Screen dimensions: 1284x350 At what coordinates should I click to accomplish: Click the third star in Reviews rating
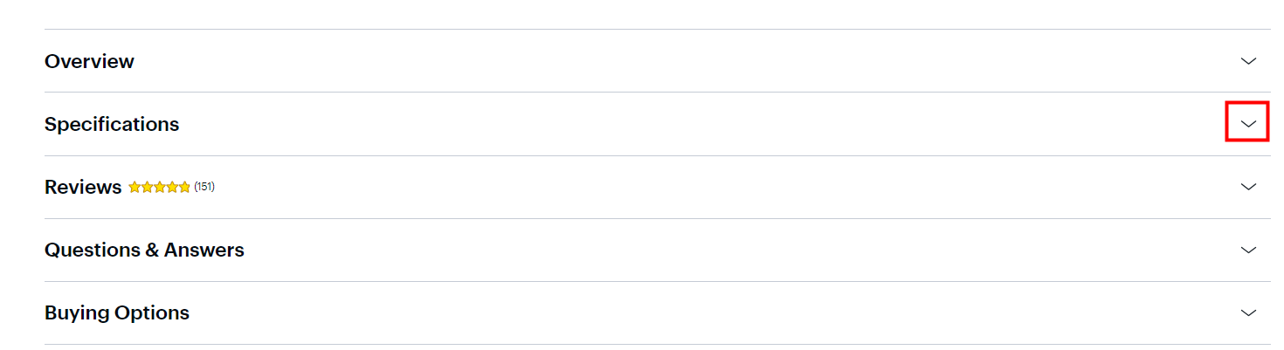pyautogui.click(x=159, y=187)
